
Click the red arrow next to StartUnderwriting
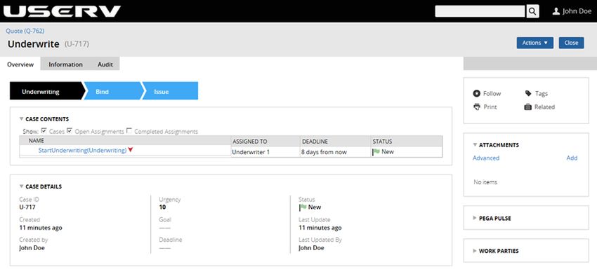[x=131, y=150]
